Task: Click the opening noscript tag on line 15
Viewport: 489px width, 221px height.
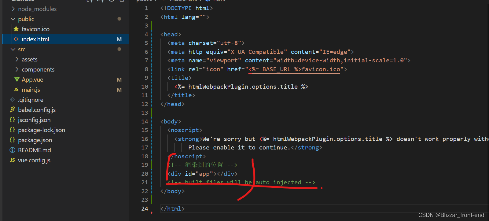Action: click(x=185, y=130)
